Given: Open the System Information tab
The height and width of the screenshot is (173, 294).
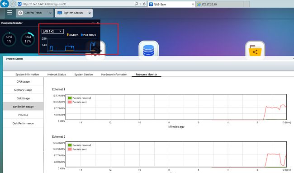Looking at the screenshot, I should [27, 75].
